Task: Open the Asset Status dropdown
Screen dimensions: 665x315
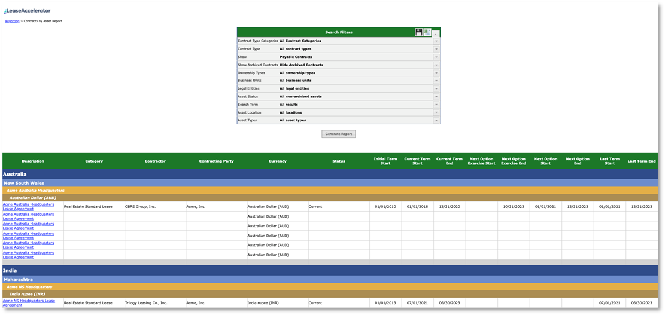Action: pos(436,97)
